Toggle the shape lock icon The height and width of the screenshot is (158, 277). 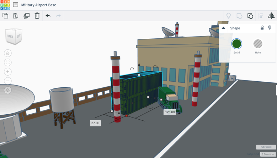[262, 28]
